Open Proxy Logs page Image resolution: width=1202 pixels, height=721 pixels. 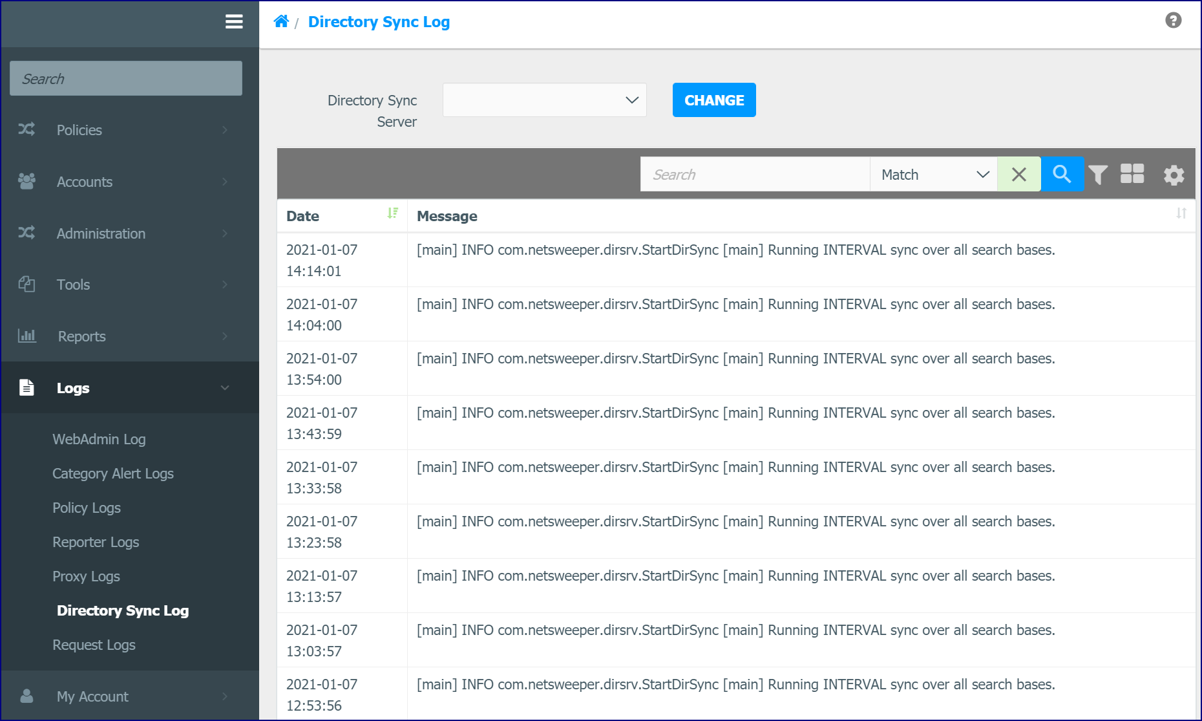pos(86,576)
